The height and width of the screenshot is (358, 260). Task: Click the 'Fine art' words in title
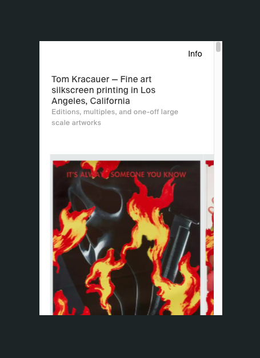pyautogui.click(x=136, y=79)
